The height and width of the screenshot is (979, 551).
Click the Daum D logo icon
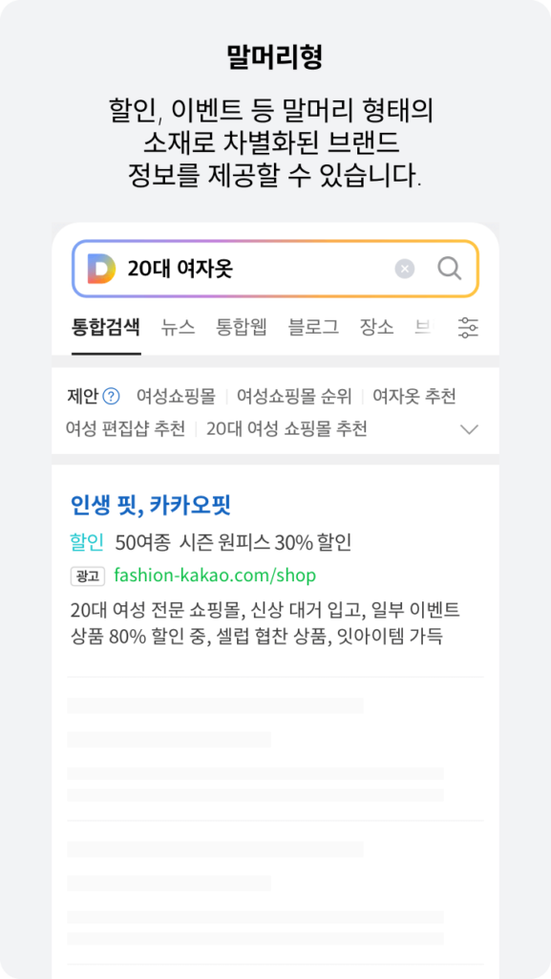tap(101, 269)
